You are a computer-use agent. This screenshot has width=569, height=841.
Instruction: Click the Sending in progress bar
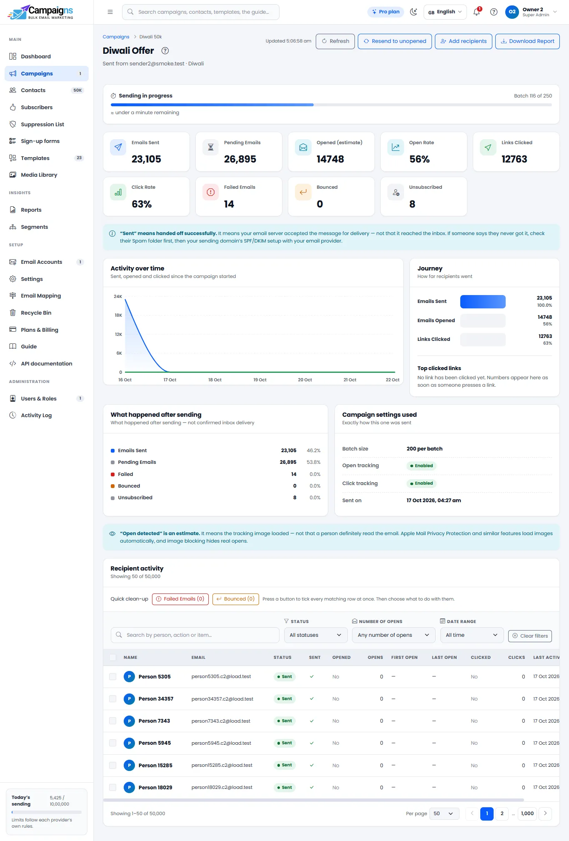click(x=331, y=105)
